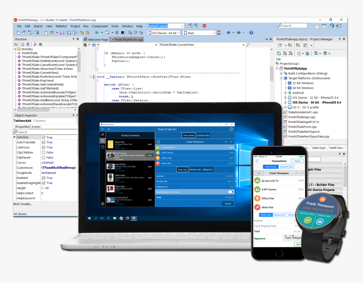The width and height of the screenshot is (363, 283).
Task: Click the Remove file from project icon
Action: click(87, 32)
